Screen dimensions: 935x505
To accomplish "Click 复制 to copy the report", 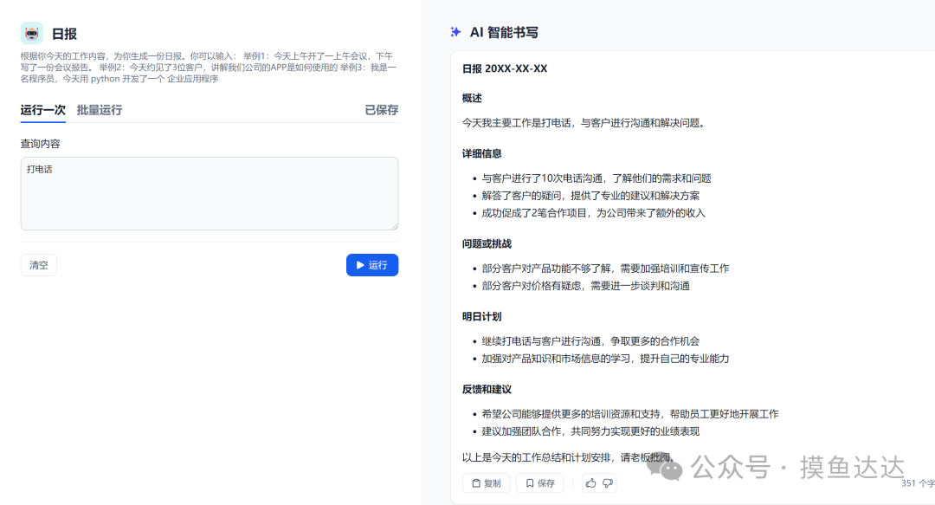I will 486,482.
